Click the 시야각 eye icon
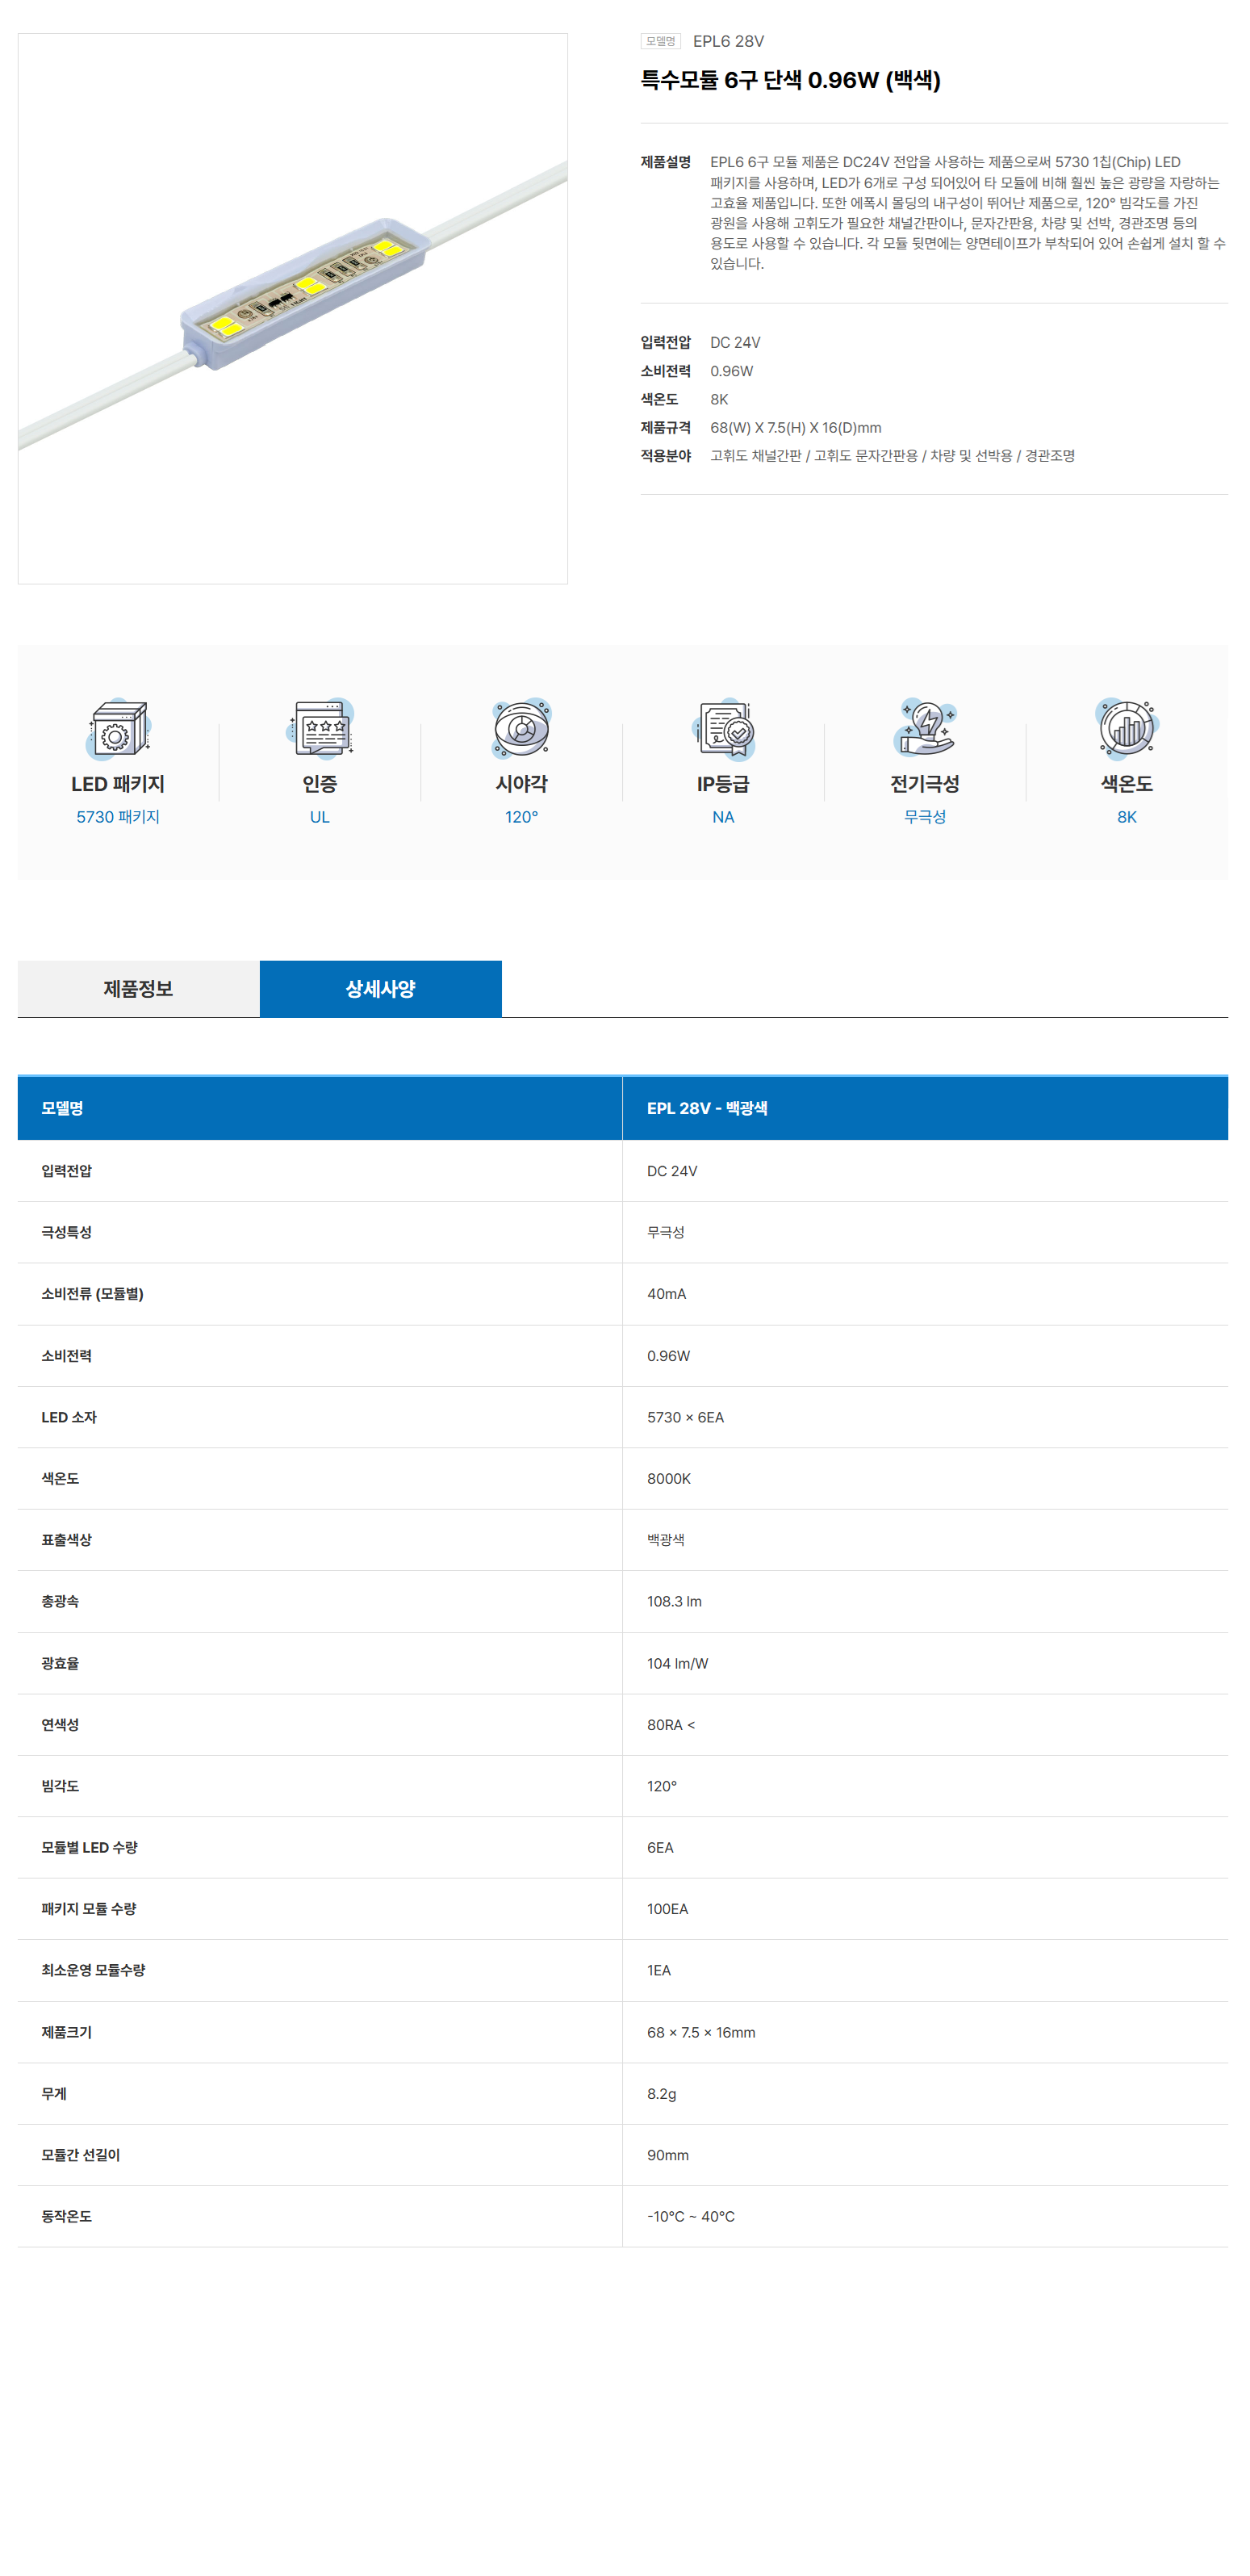1250x2576 pixels. pyautogui.click(x=521, y=728)
